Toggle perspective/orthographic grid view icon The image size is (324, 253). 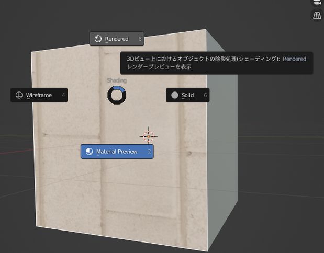tap(317, 16)
